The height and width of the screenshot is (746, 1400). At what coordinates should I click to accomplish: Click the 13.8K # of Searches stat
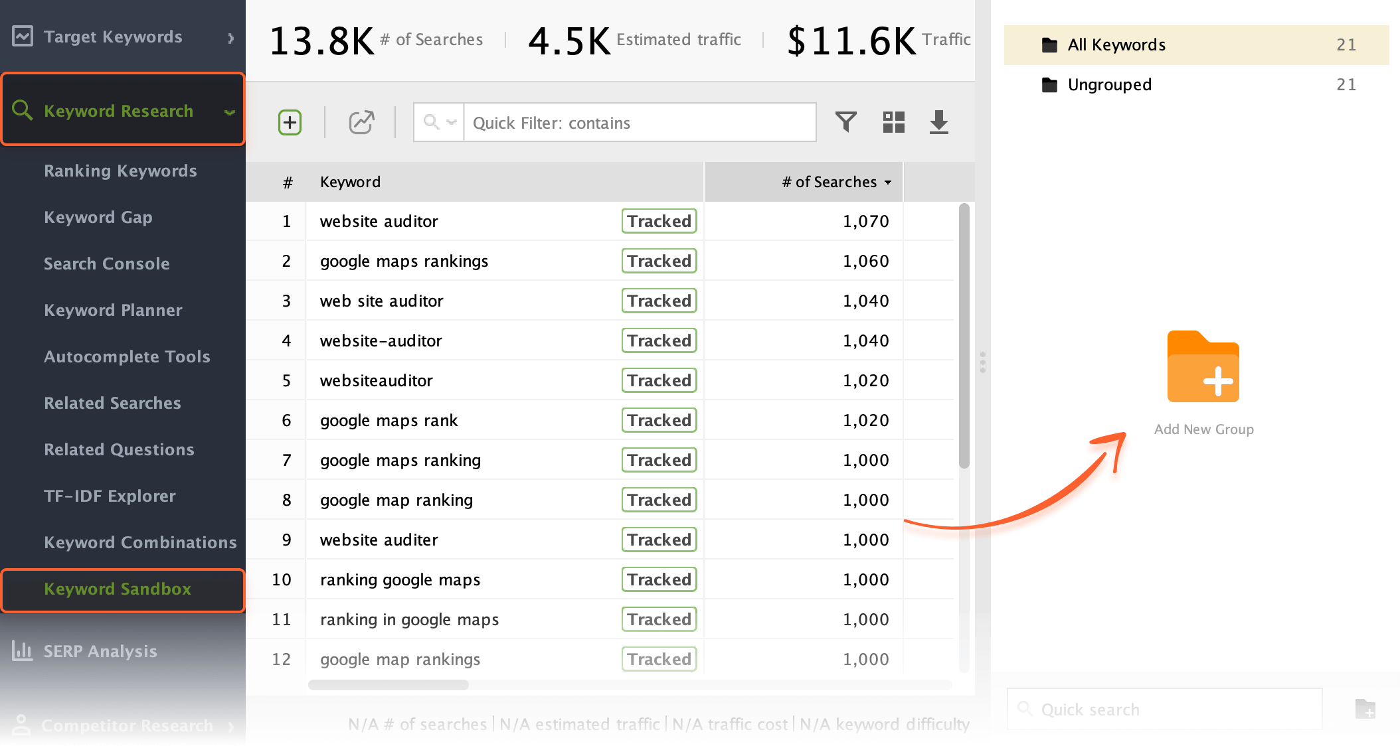click(x=376, y=40)
